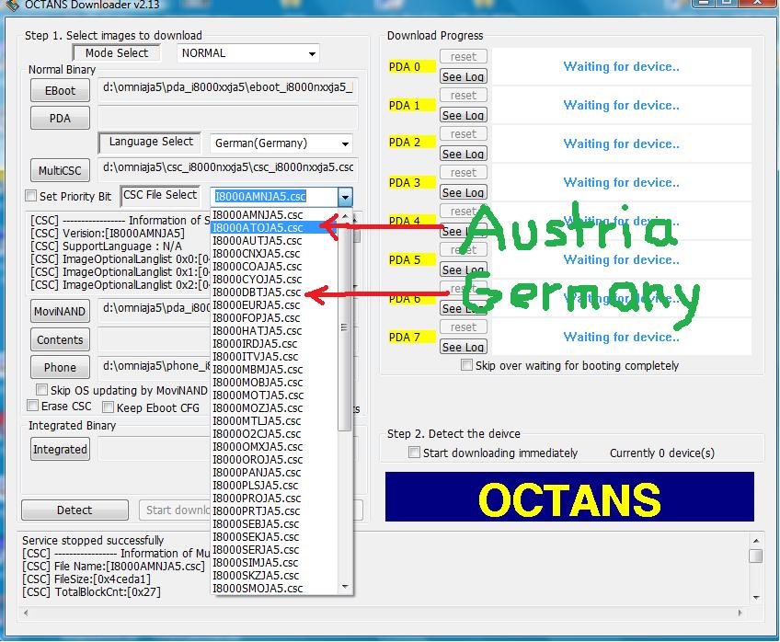Enable Start downloading immediately checkbox
The image size is (780, 642).
pyautogui.click(x=414, y=453)
